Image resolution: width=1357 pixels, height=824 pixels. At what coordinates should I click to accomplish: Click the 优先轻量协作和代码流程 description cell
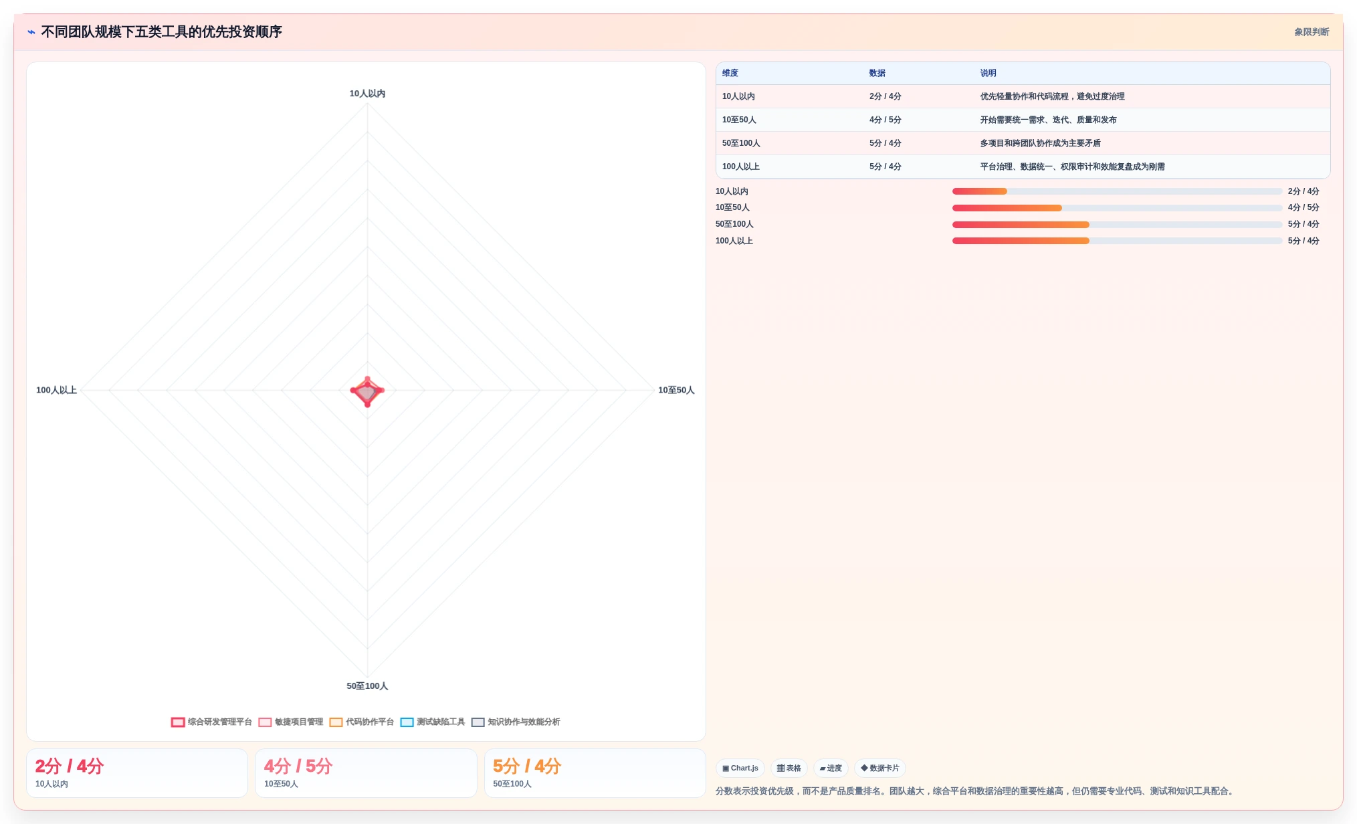[1053, 96]
